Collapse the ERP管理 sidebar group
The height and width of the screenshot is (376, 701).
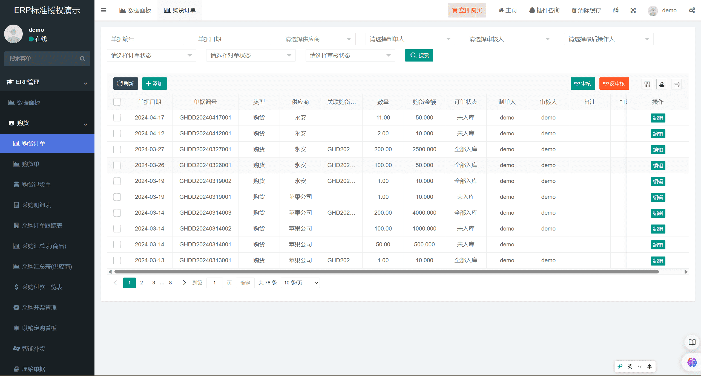pos(47,82)
